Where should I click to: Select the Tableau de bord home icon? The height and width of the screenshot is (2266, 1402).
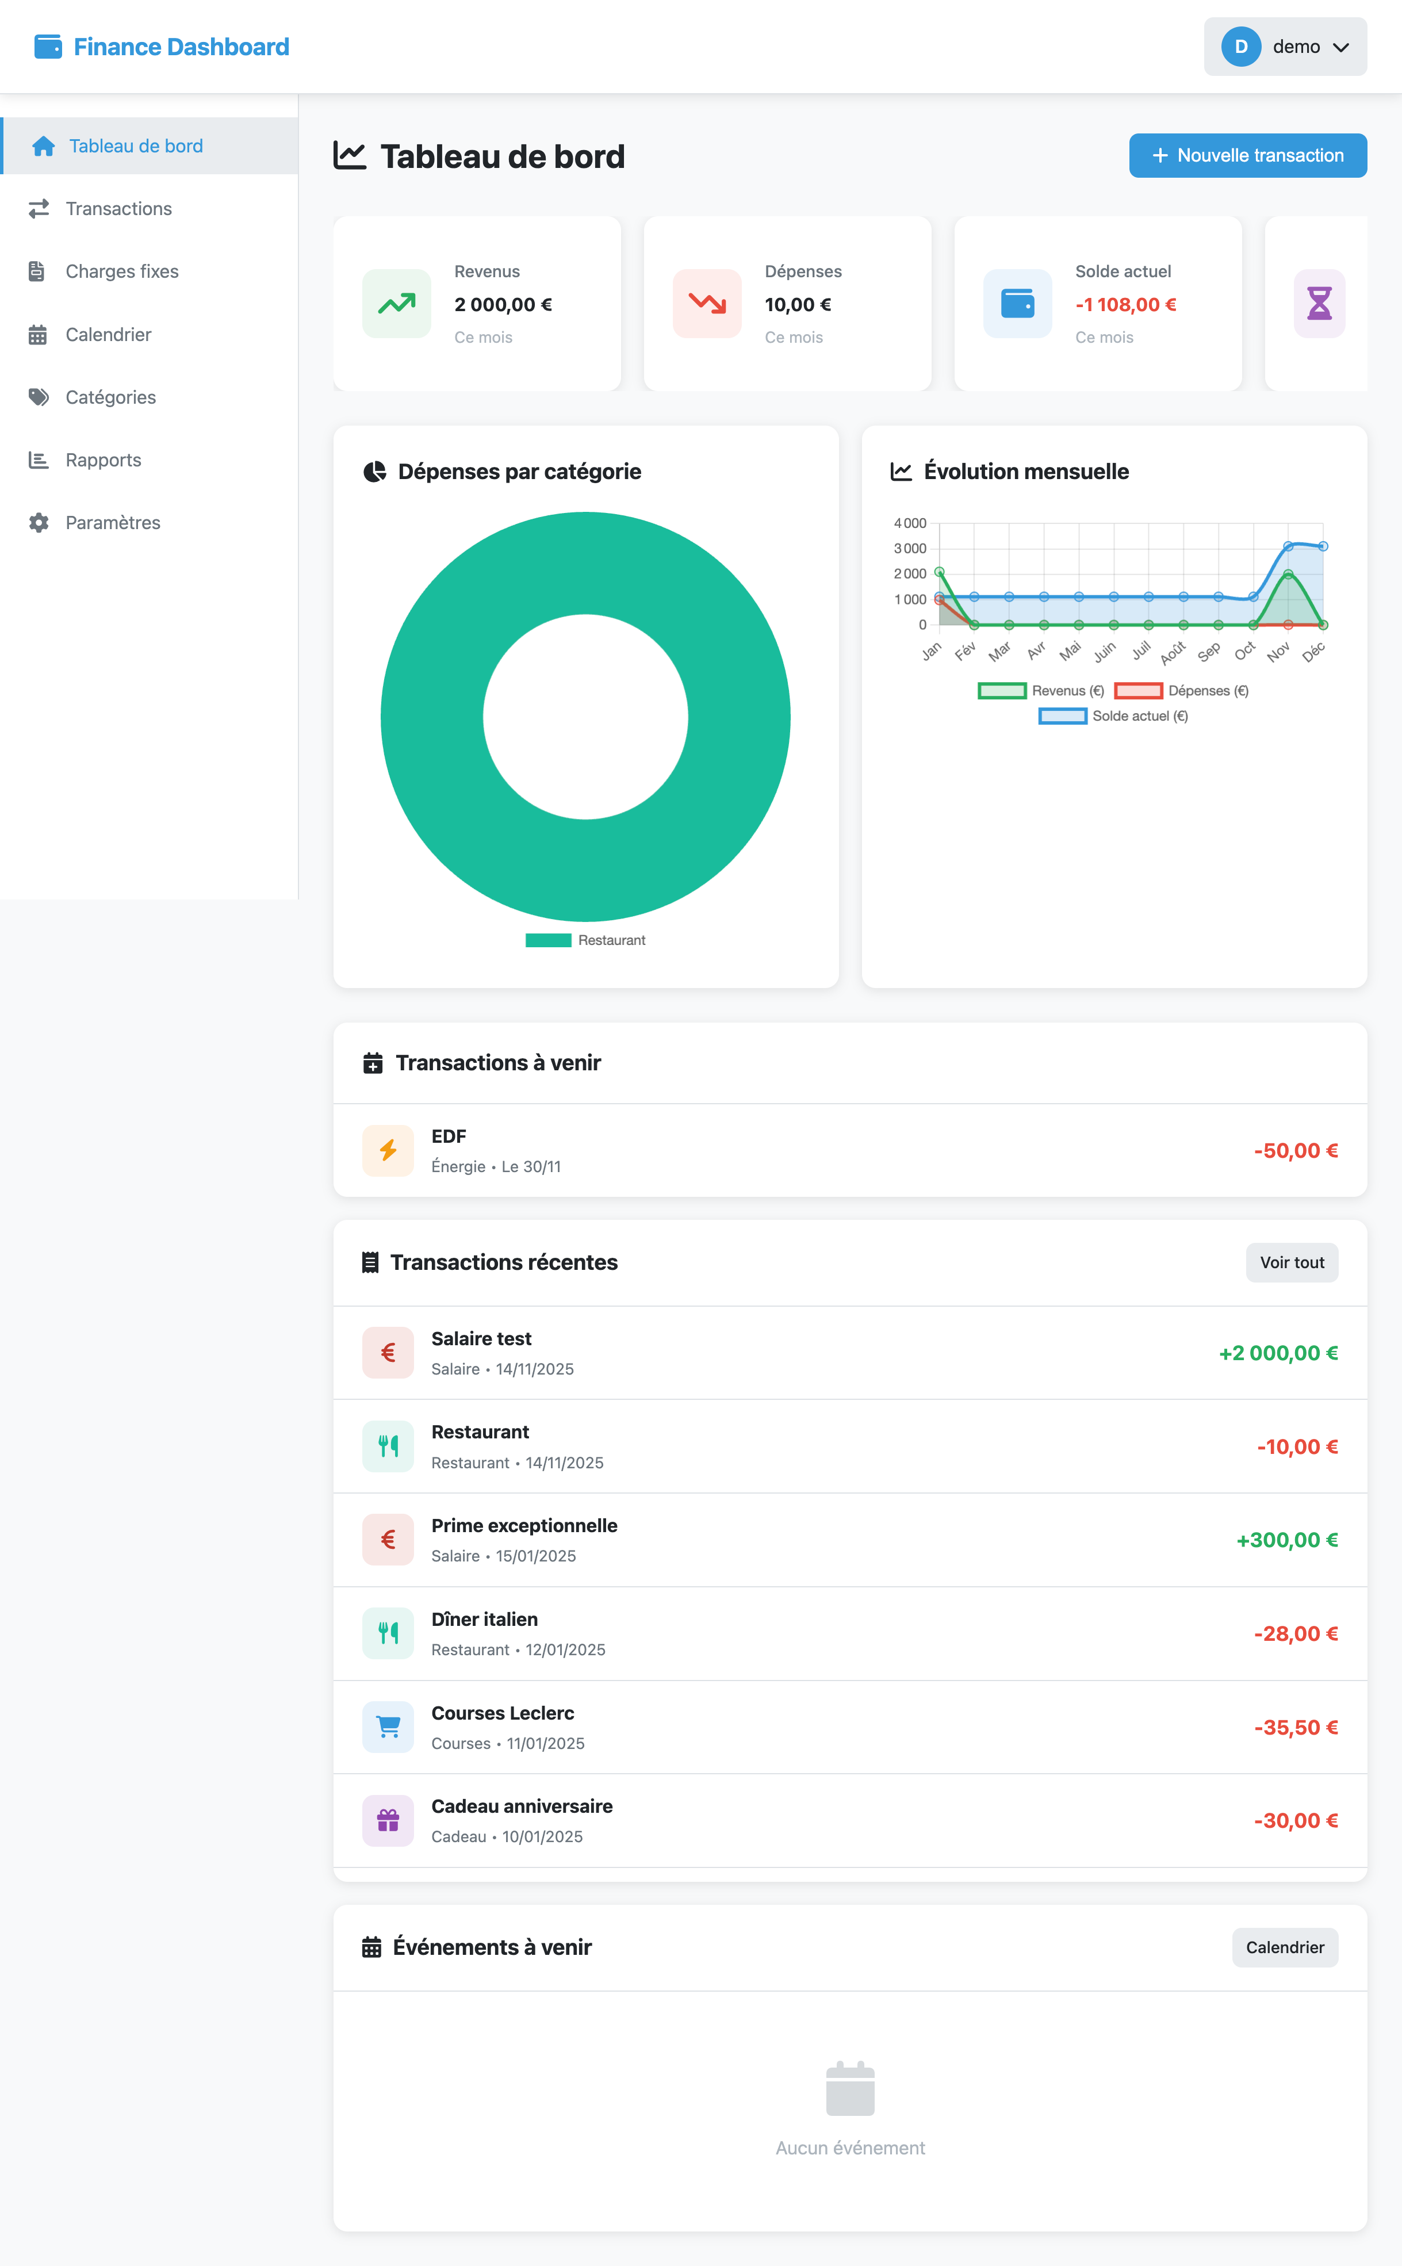click(x=43, y=146)
